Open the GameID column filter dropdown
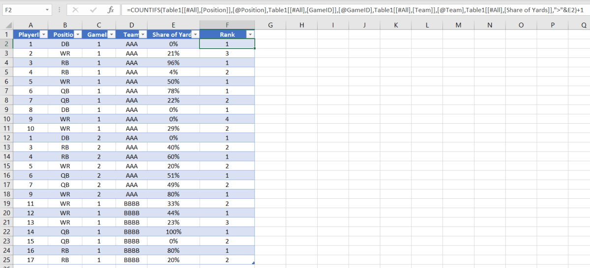This screenshot has height=268, width=590. point(111,34)
